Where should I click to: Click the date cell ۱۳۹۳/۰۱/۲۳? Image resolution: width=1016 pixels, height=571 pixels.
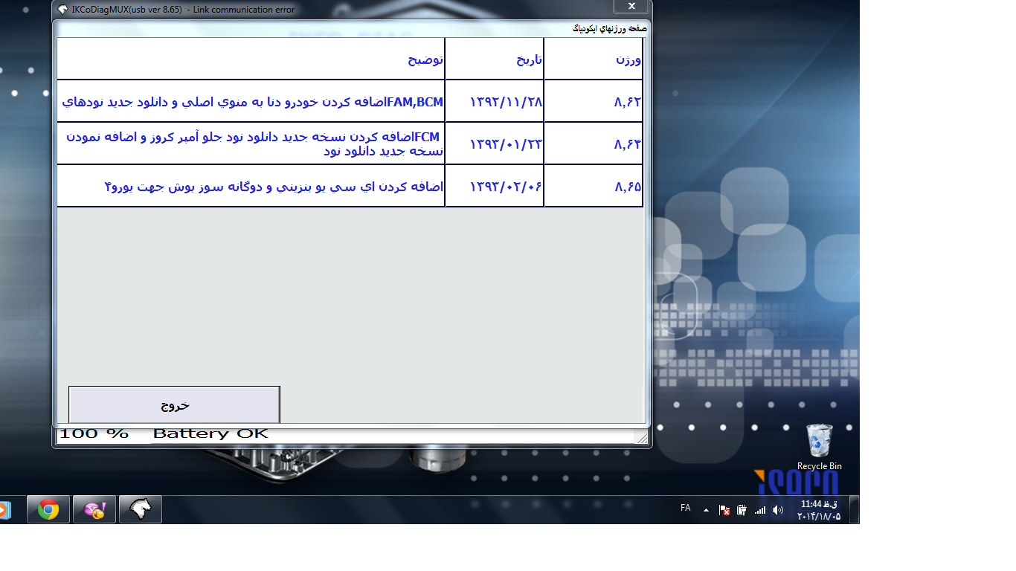click(495, 144)
